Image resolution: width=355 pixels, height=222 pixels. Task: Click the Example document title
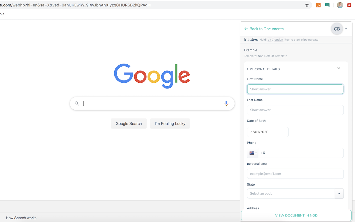point(250,50)
